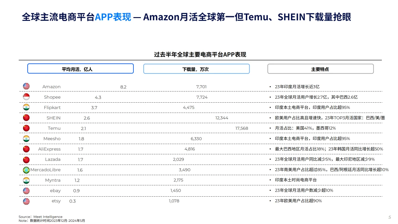Select the US flag icon next to etsy
Viewport: 398px width, 224px height.
[26, 201]
